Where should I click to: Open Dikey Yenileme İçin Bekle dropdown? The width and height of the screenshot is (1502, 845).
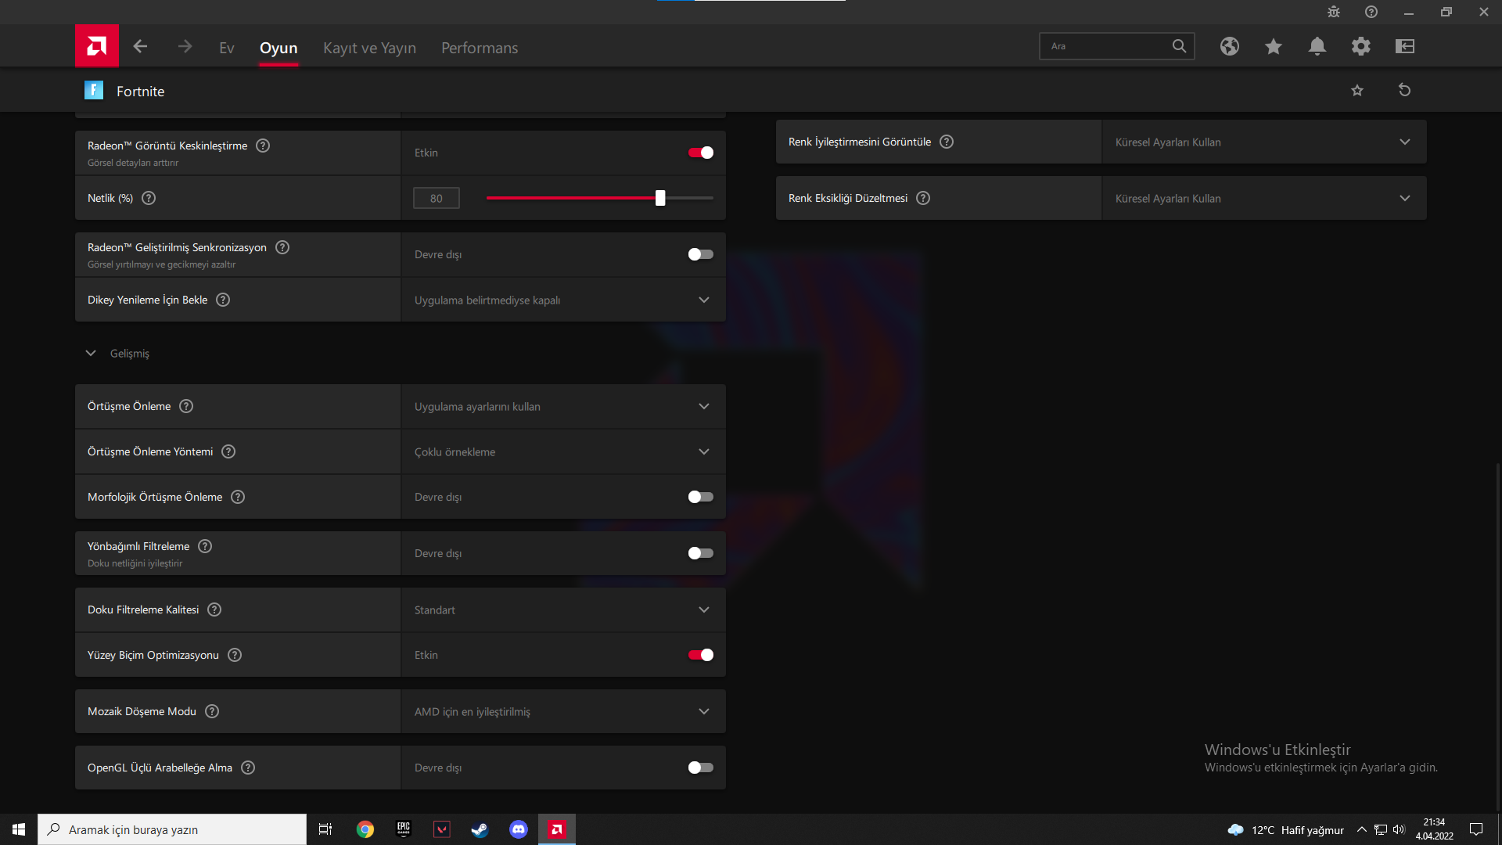pos(562,300)
